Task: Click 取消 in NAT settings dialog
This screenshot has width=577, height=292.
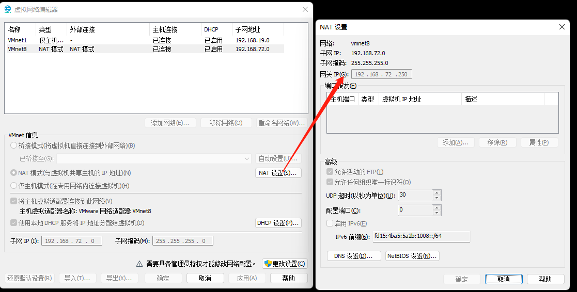Action: (x=504, y=279)
